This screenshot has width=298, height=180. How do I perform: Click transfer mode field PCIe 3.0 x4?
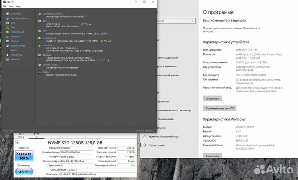(x=77, y=161)
